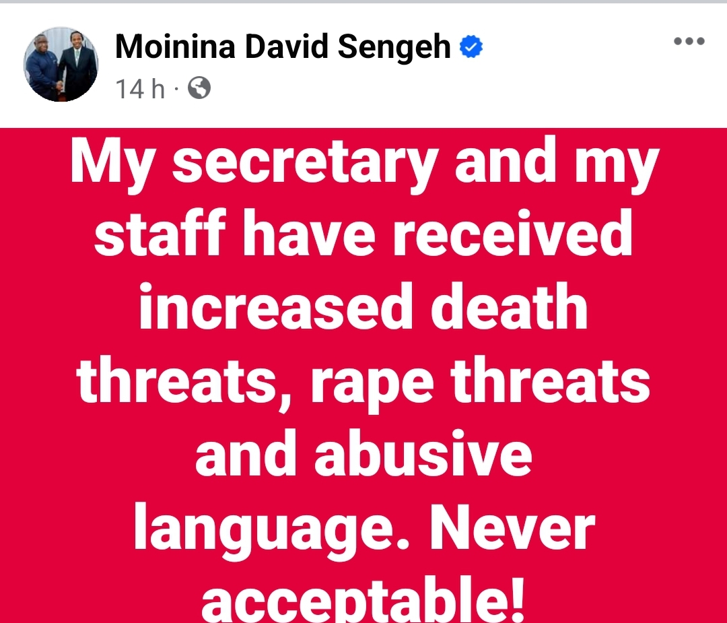Click the 'threats, rape threats' text line
727x623 pixels.
coord(363,383)
